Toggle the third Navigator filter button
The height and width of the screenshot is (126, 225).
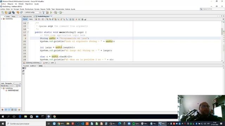coord(9,110)
